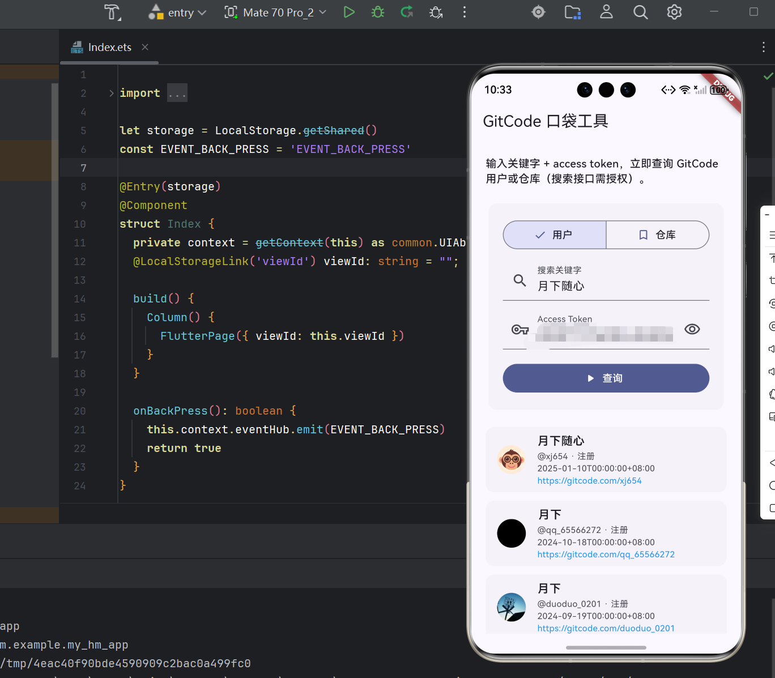Select the 用户 search mode segment
Image resolution: width=775 pixels, height=678 pixels.
(x=554, y=234)
